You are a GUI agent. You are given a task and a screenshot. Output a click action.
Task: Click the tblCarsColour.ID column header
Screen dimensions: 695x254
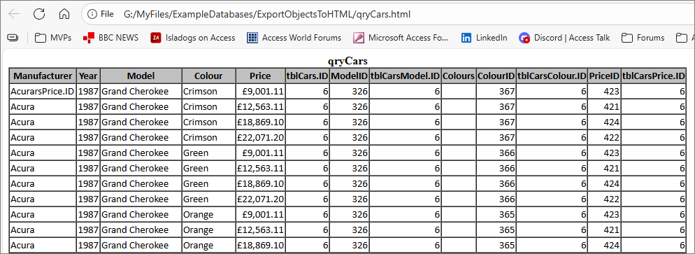pyautogui.click(x=552, y=76)
